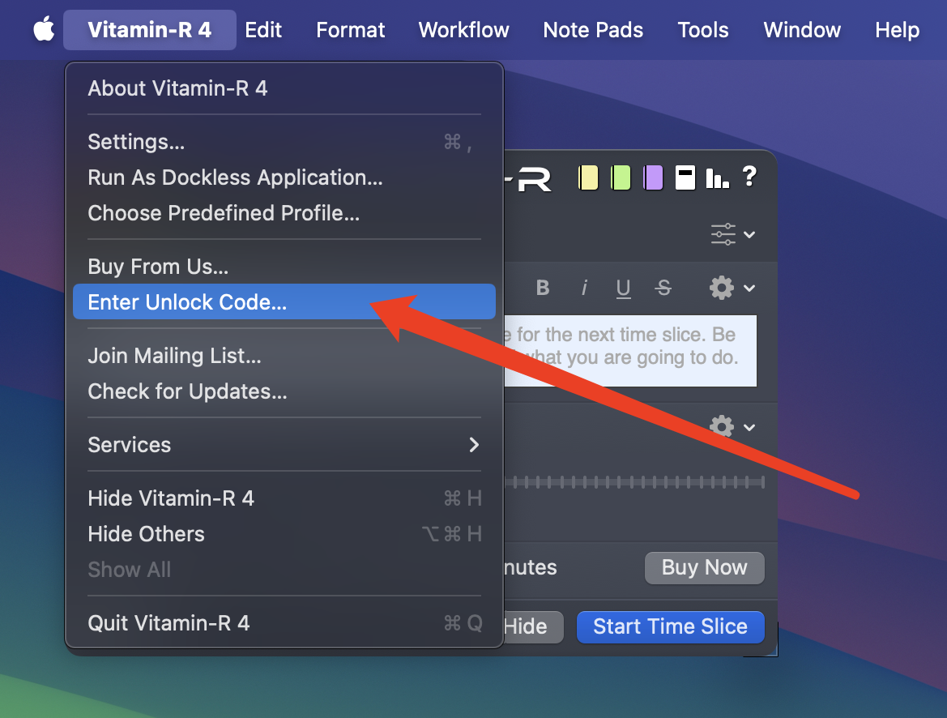Open the Note Pads menu

(x=593, y=30)
